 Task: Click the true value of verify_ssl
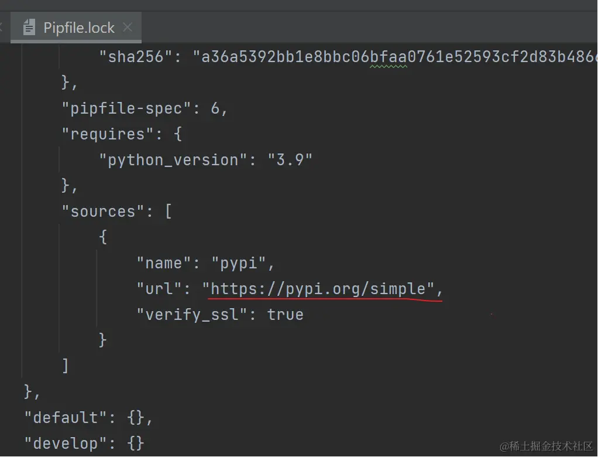tap(285, 314)
